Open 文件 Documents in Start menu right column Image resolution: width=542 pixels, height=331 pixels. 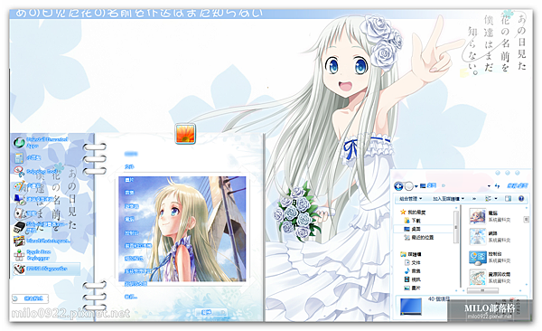pos(129,167)
